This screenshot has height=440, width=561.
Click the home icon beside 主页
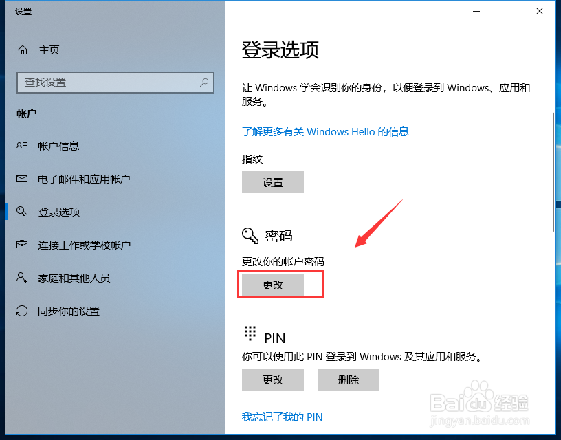pos(23,50)
